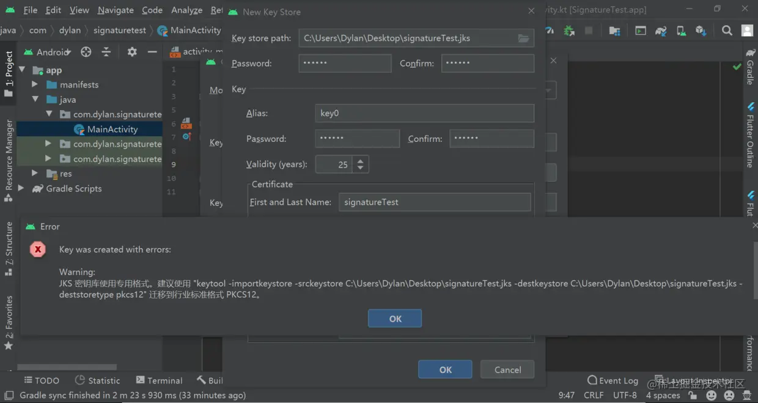Viewport: 758px width, 403px height.
Task: Click the Collapse All icon in Project panel
Action: [x=106, y=52]
